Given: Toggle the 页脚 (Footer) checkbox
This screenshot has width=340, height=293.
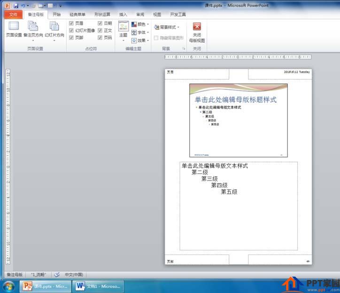Looking at the screenshot, I should coord(71,38).
